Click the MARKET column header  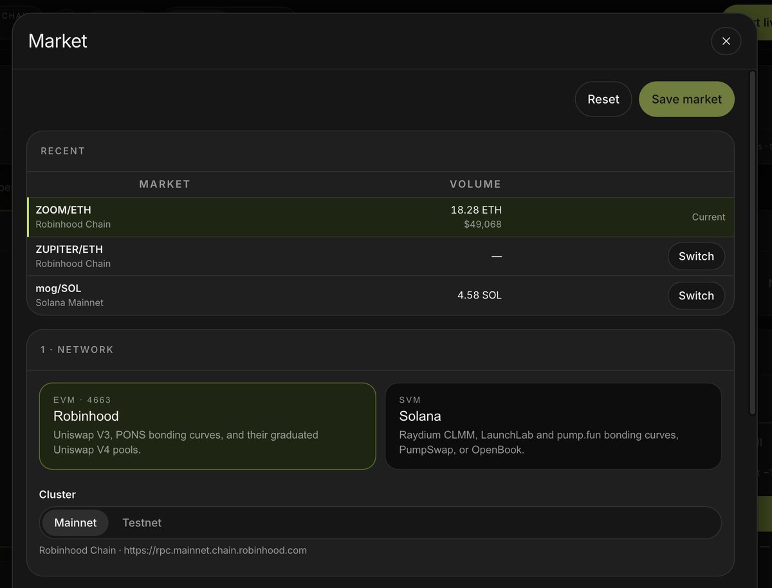coord(165,184)
